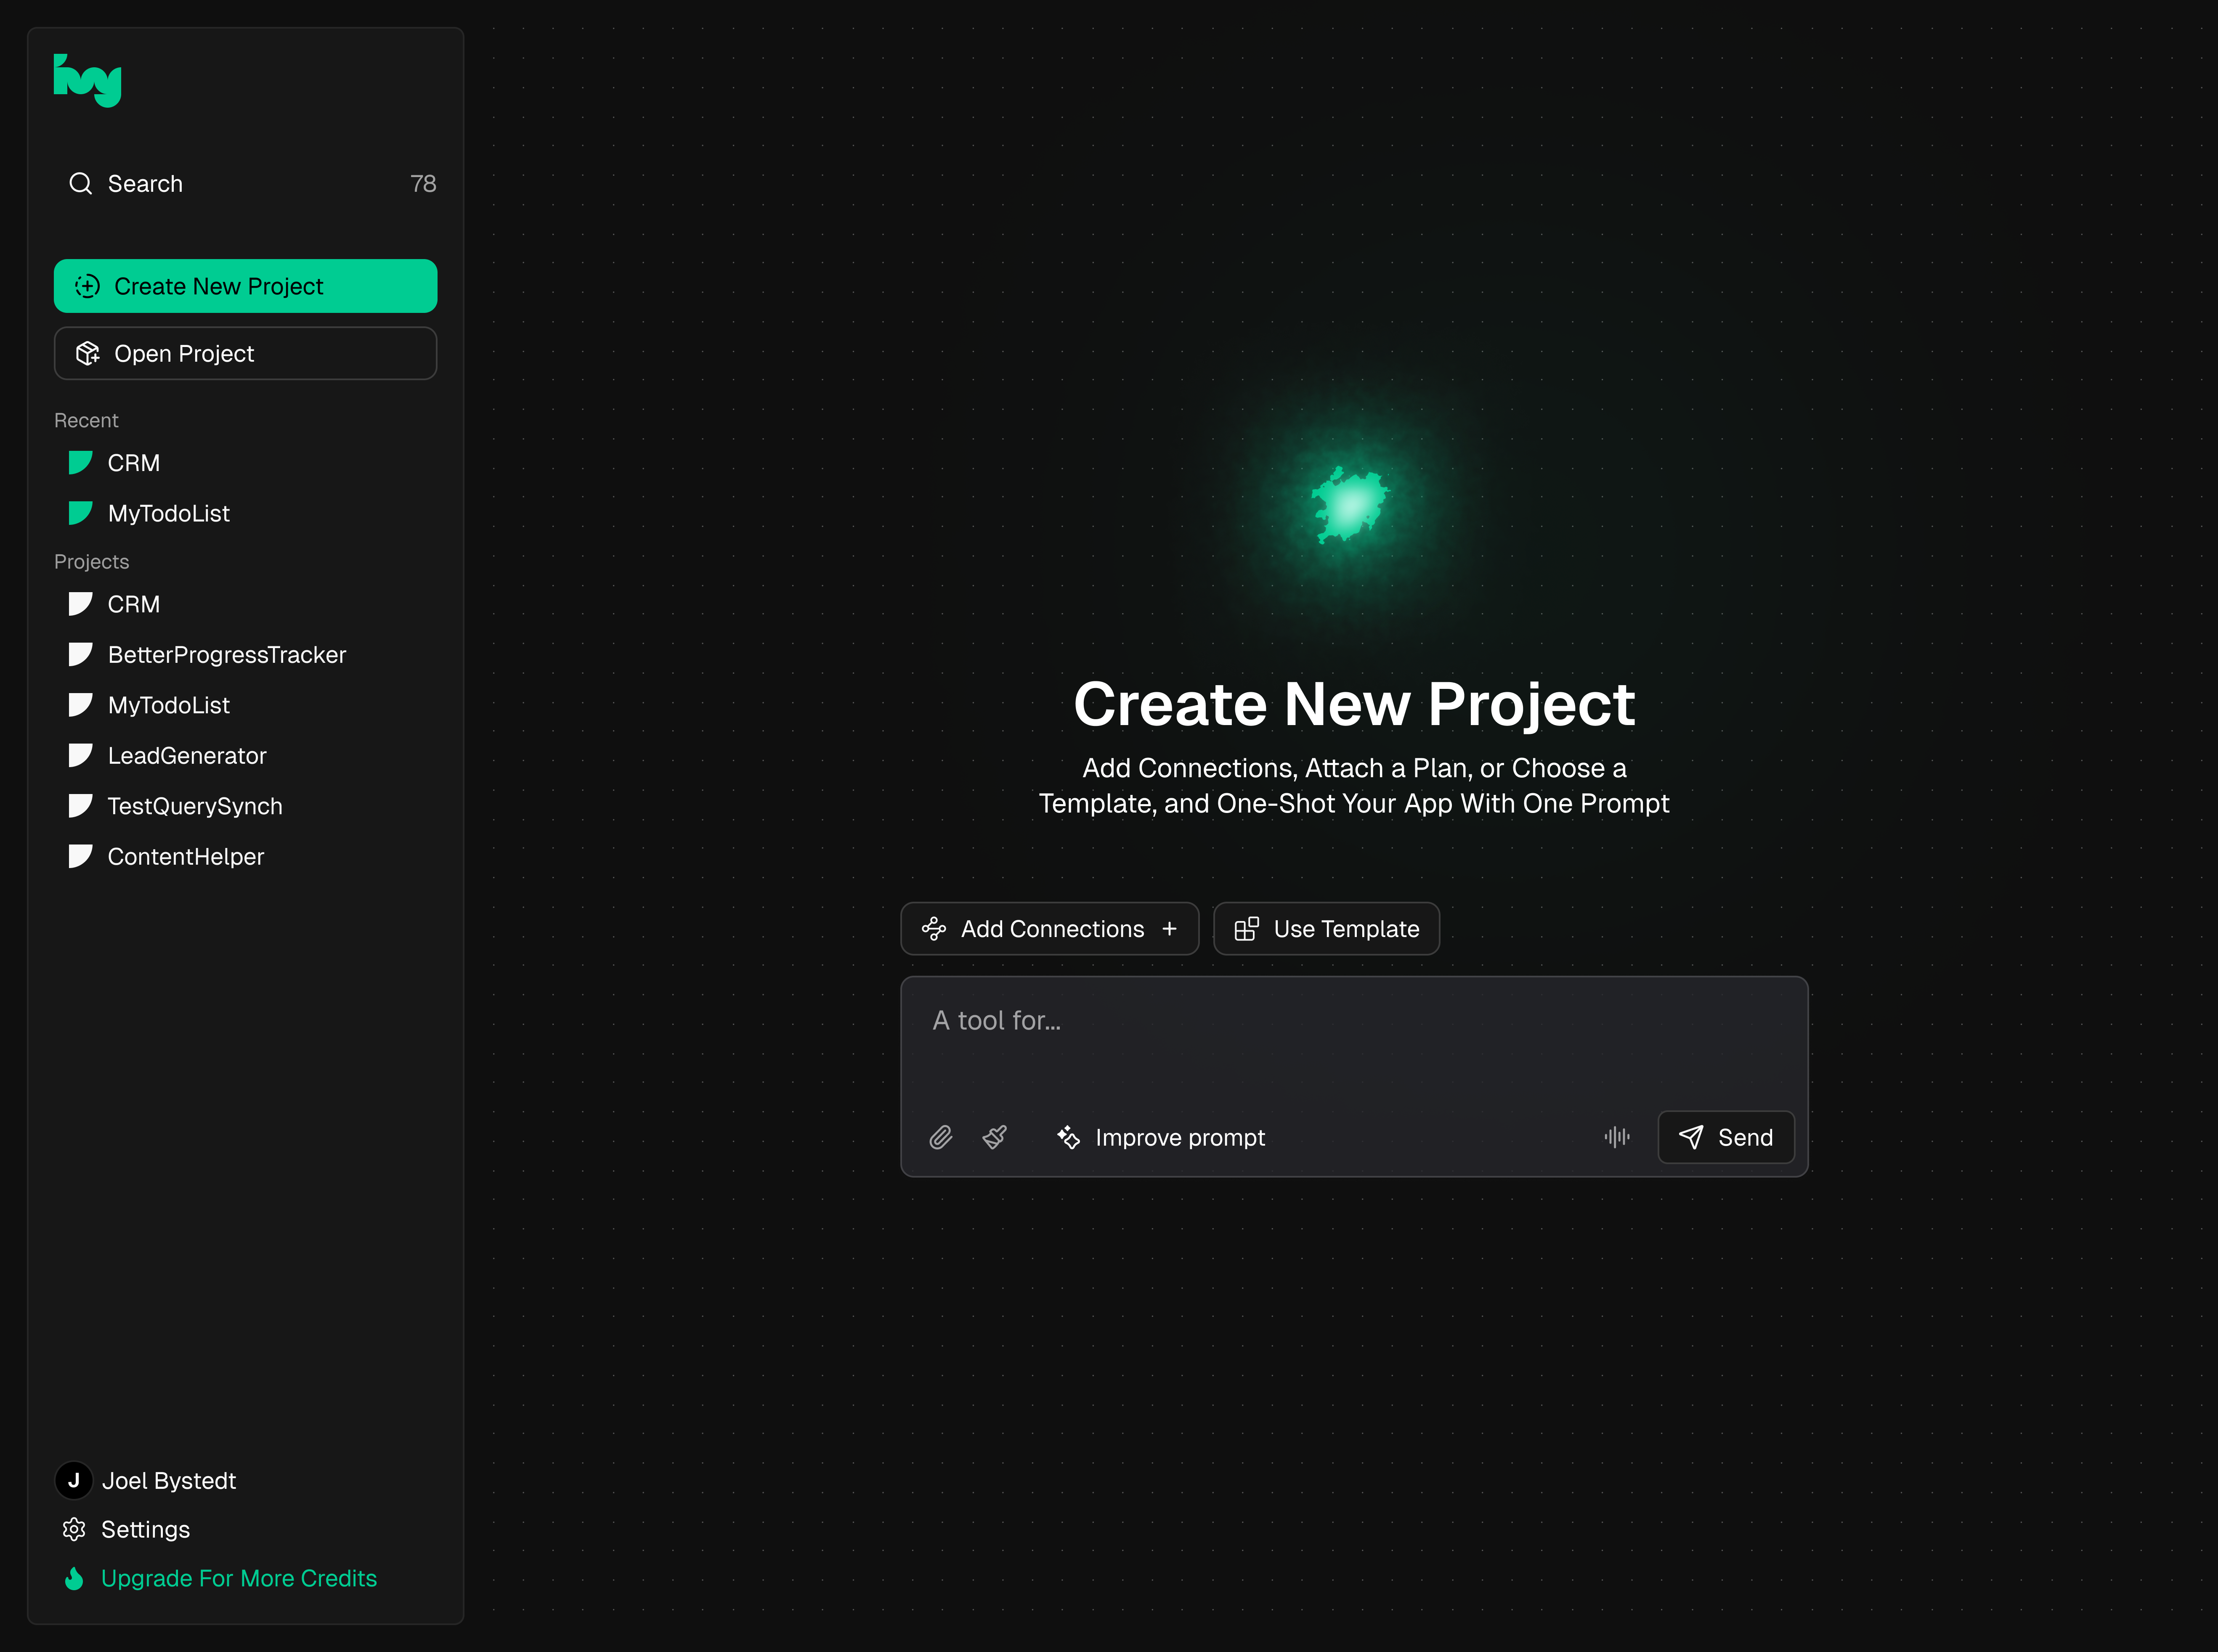Click the app logo in the top-left corner
The height and width of the screenshot is (1652, 2218).
point(87,80)
